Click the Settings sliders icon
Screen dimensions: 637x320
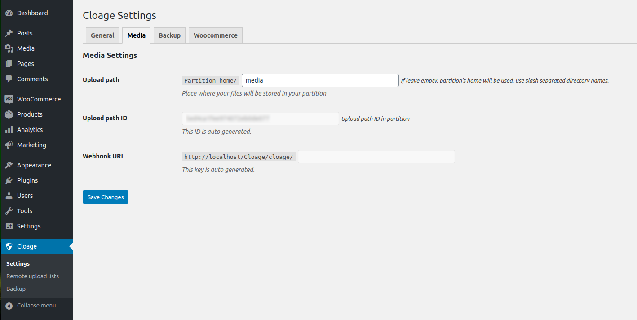(x=9, y=226)
